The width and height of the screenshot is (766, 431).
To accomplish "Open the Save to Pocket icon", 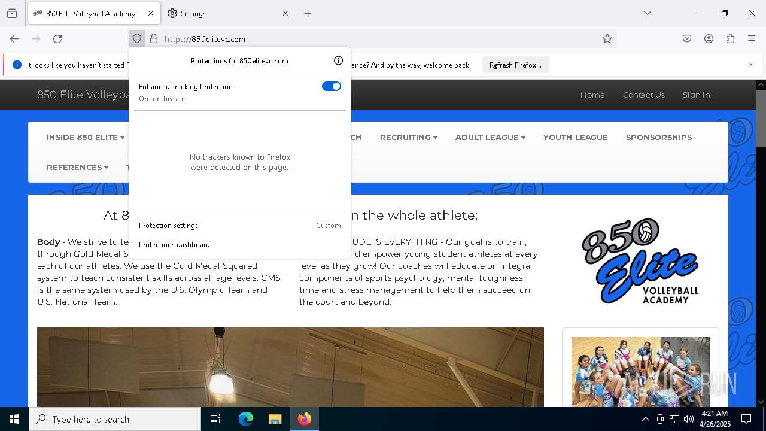I will pyautogui.click(x=687, y=38).
